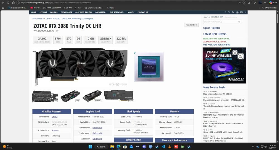
Task: Click the search magnifier in TechPowerUp search
Action: point(239,22)
